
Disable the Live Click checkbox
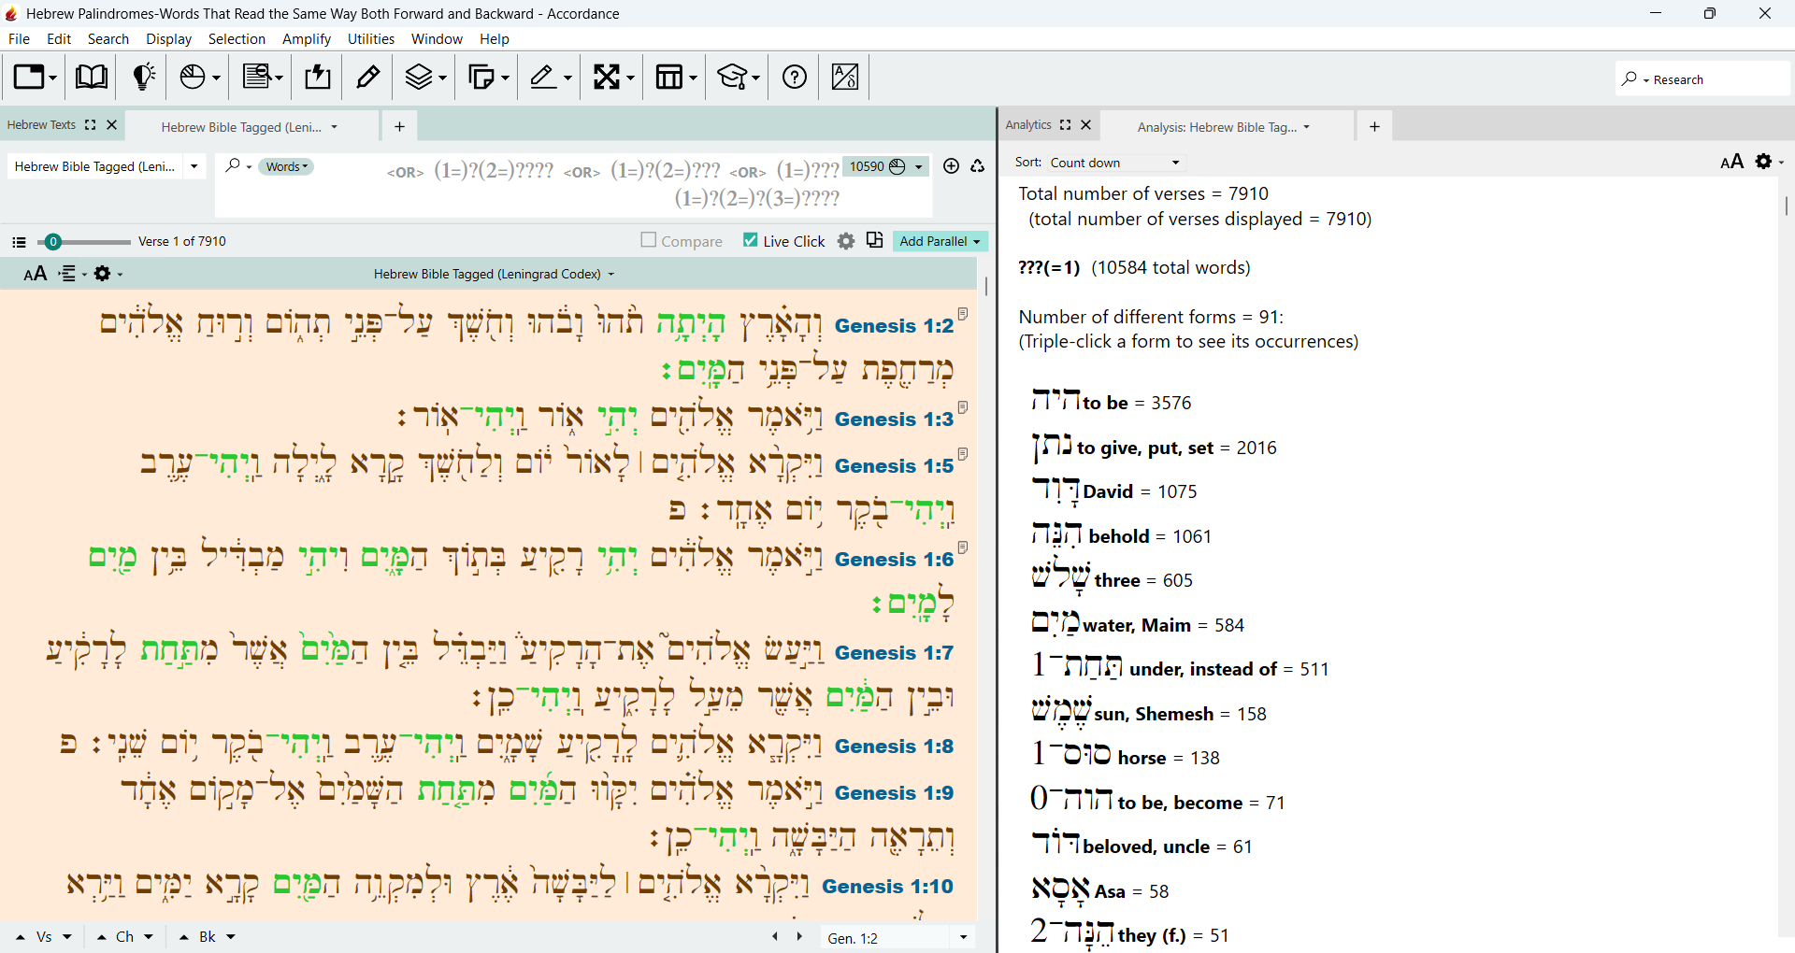click(x=750, y=240)
